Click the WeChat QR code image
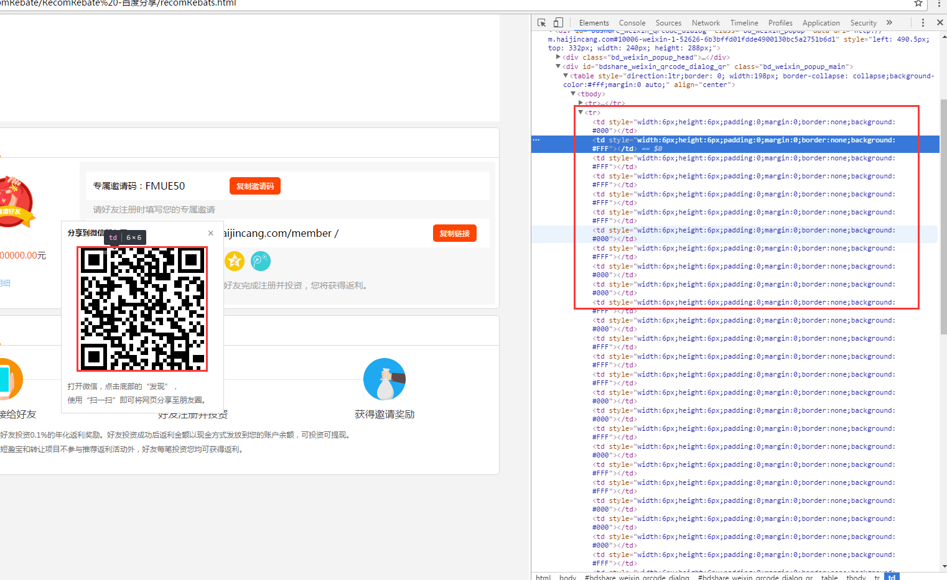 (x=142, y=309)
